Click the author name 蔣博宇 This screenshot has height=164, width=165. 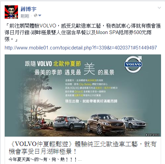coord(28,9)
